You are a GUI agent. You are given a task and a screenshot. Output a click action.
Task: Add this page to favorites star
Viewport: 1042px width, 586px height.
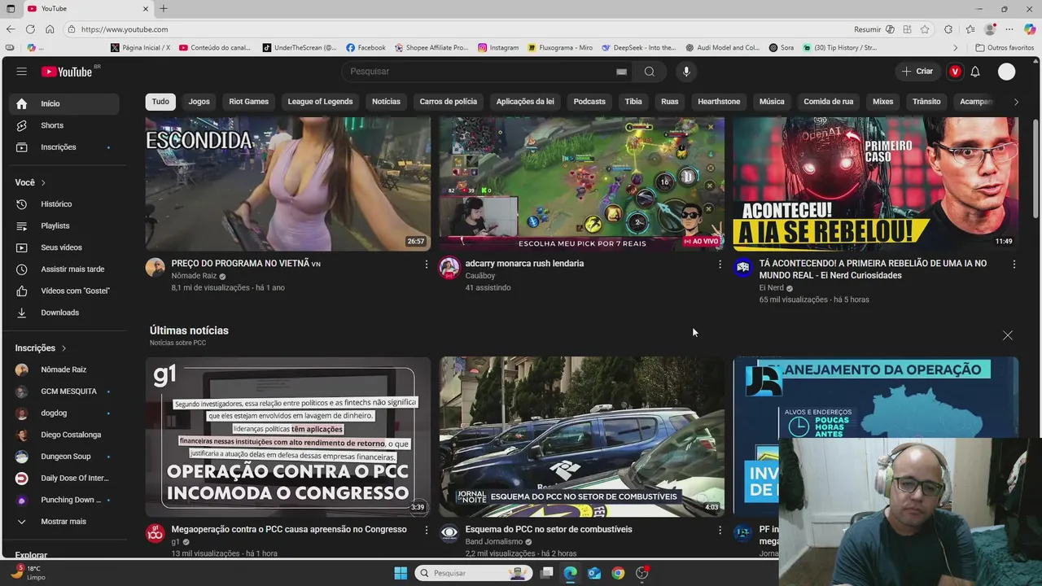click(925, 29)
